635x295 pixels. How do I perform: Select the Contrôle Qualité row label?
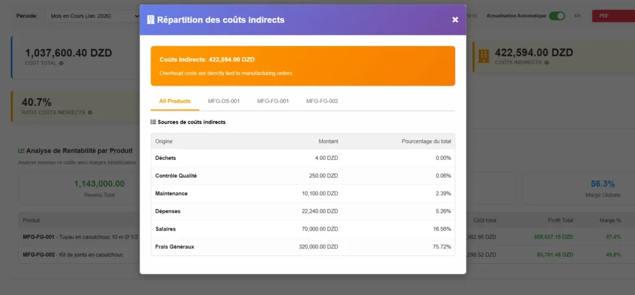click(176, 175)
